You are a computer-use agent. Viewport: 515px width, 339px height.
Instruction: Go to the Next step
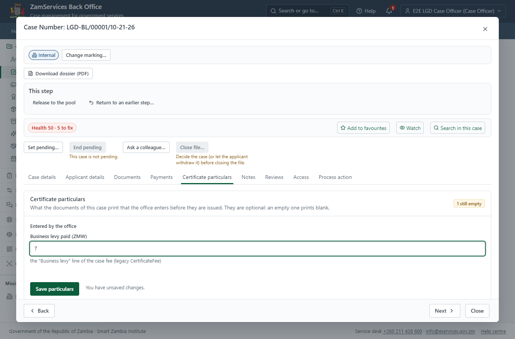pos(445,311)
